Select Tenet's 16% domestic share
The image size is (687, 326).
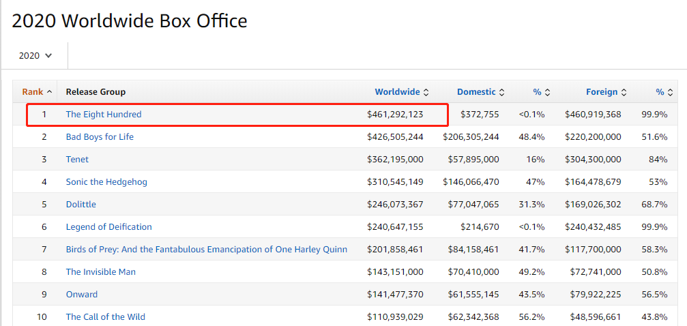coord(536,159)
